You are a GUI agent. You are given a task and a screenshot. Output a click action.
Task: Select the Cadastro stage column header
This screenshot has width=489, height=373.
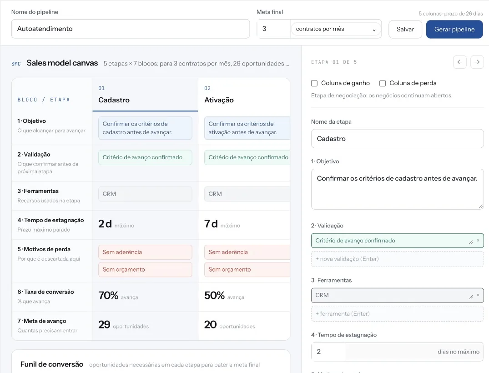145,95
